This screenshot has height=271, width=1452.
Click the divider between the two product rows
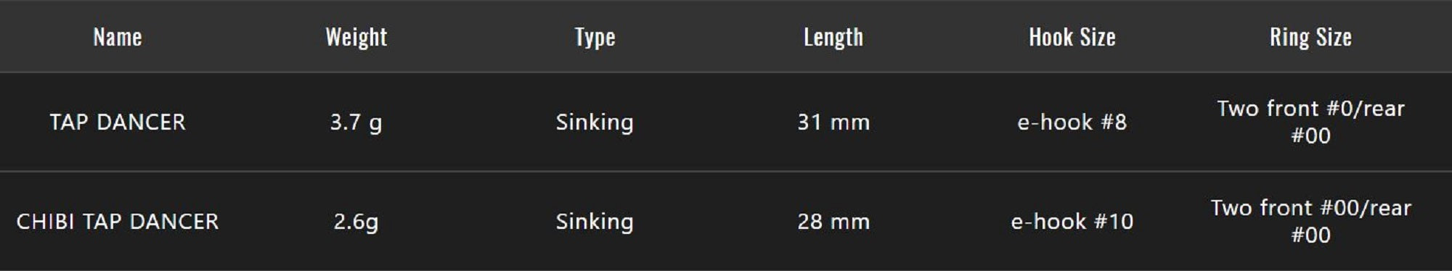click(726, 172)
